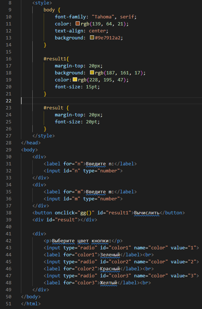The image size is (202, 309).
Task: Click the #9e7912a2 hex color value
Action: pyautogui.click(x=108, y=38)
